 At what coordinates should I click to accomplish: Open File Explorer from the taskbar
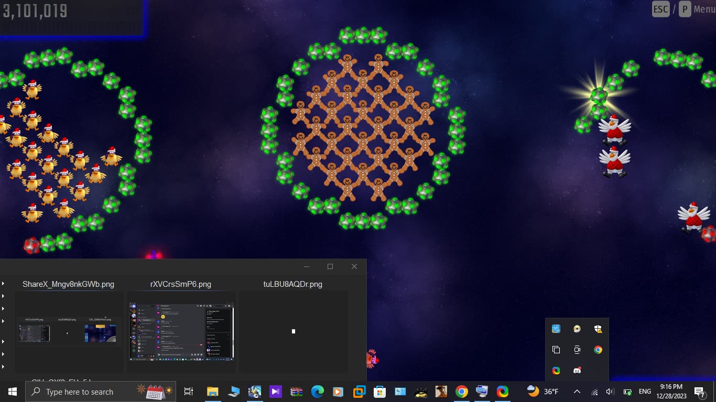click(x=212, y=392)
